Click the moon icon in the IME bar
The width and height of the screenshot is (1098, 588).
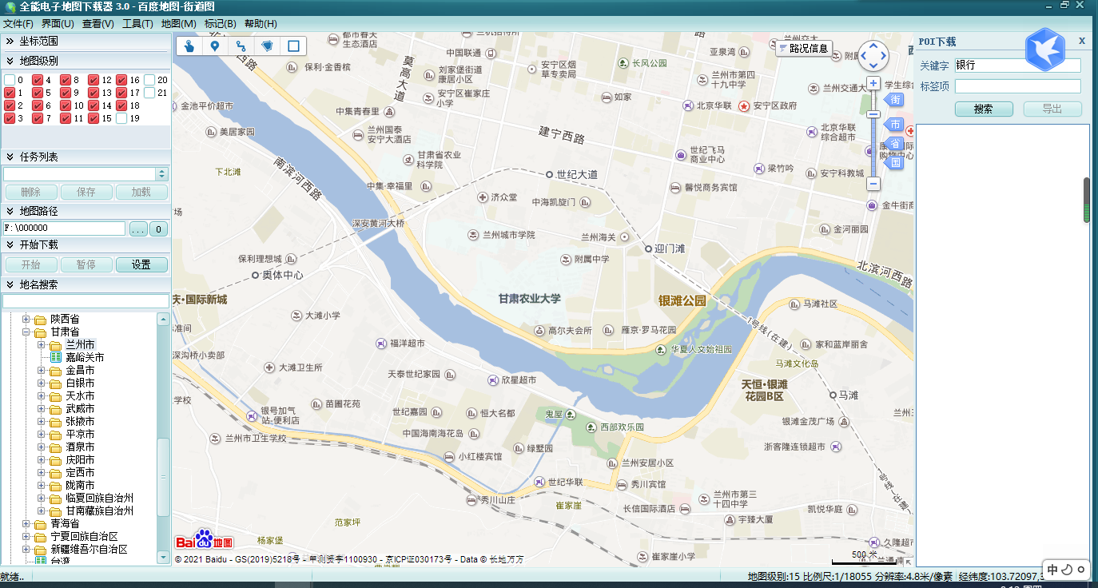[x=1066, y=570]
